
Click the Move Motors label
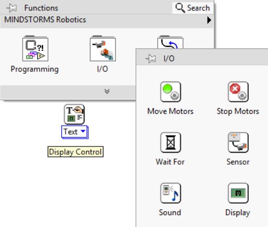pos(170,111)
